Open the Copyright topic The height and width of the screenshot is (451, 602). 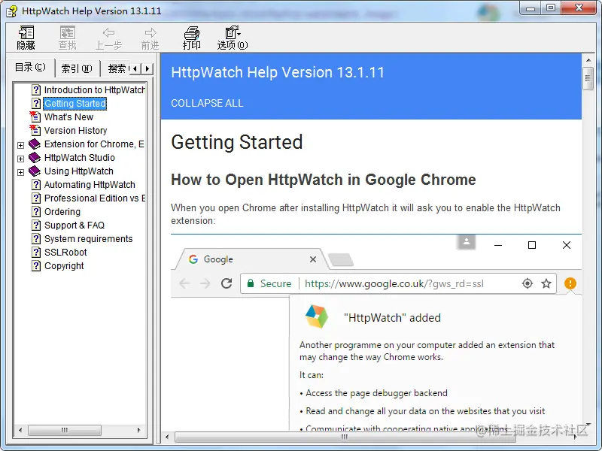[64, 266]
